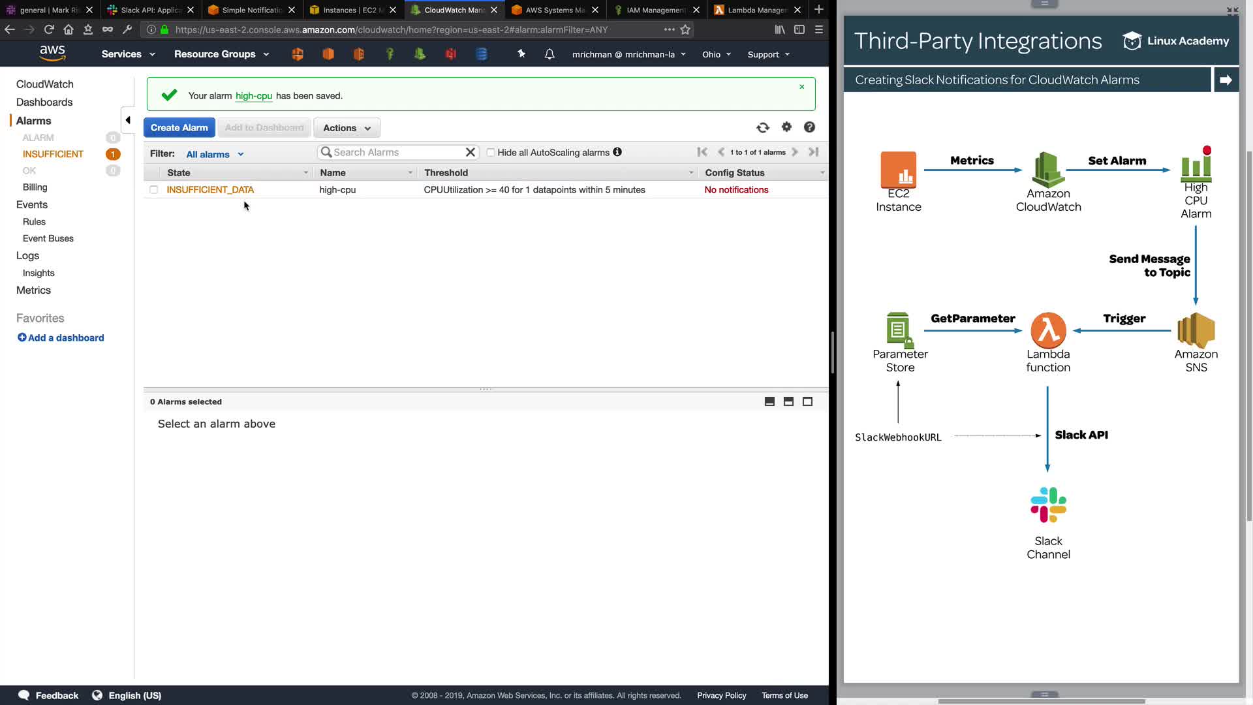Expand the All alarms filter dropdown
This screenshot has height=705, width=1253.
215,155
